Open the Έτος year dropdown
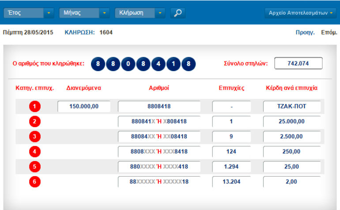Viewport: 340px width, 210px height. 28,13
